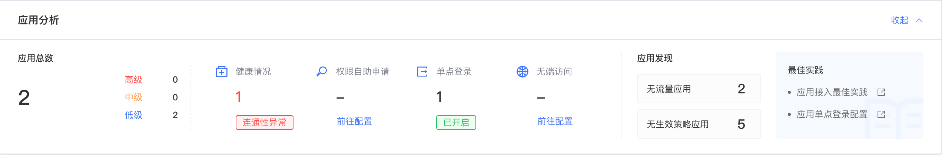Open the 无生效策略应用 card
Image resolution: width=942 pixels, height=155 pixels.
(x=699, y=124)
